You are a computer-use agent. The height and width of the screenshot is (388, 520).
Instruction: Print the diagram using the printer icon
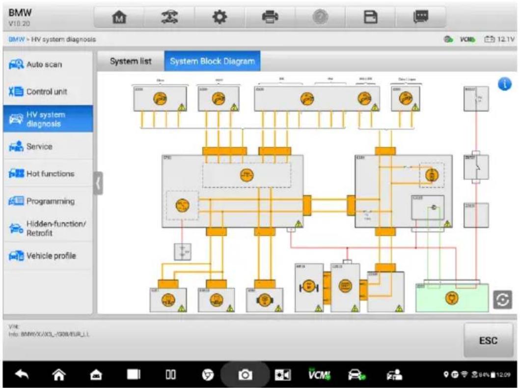270,17
